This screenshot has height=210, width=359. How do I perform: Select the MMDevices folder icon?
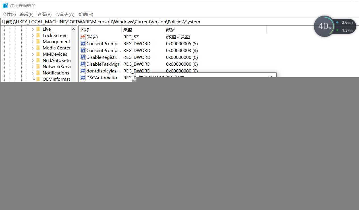38,54
